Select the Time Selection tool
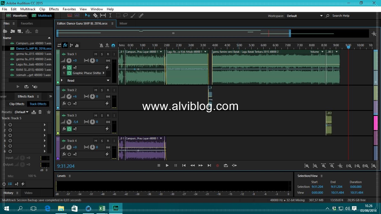Image resolution: width=381 pixels, height=214 pixels. point(110,16)
